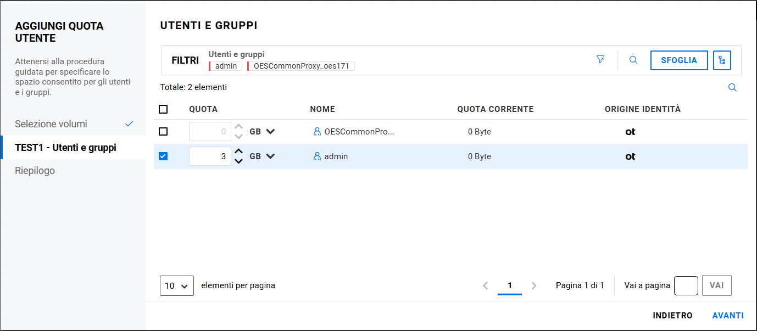Click user icon beside OESCommonPro entry
Viewport: 757px width, 331px height.
click(x=317, y=132)
